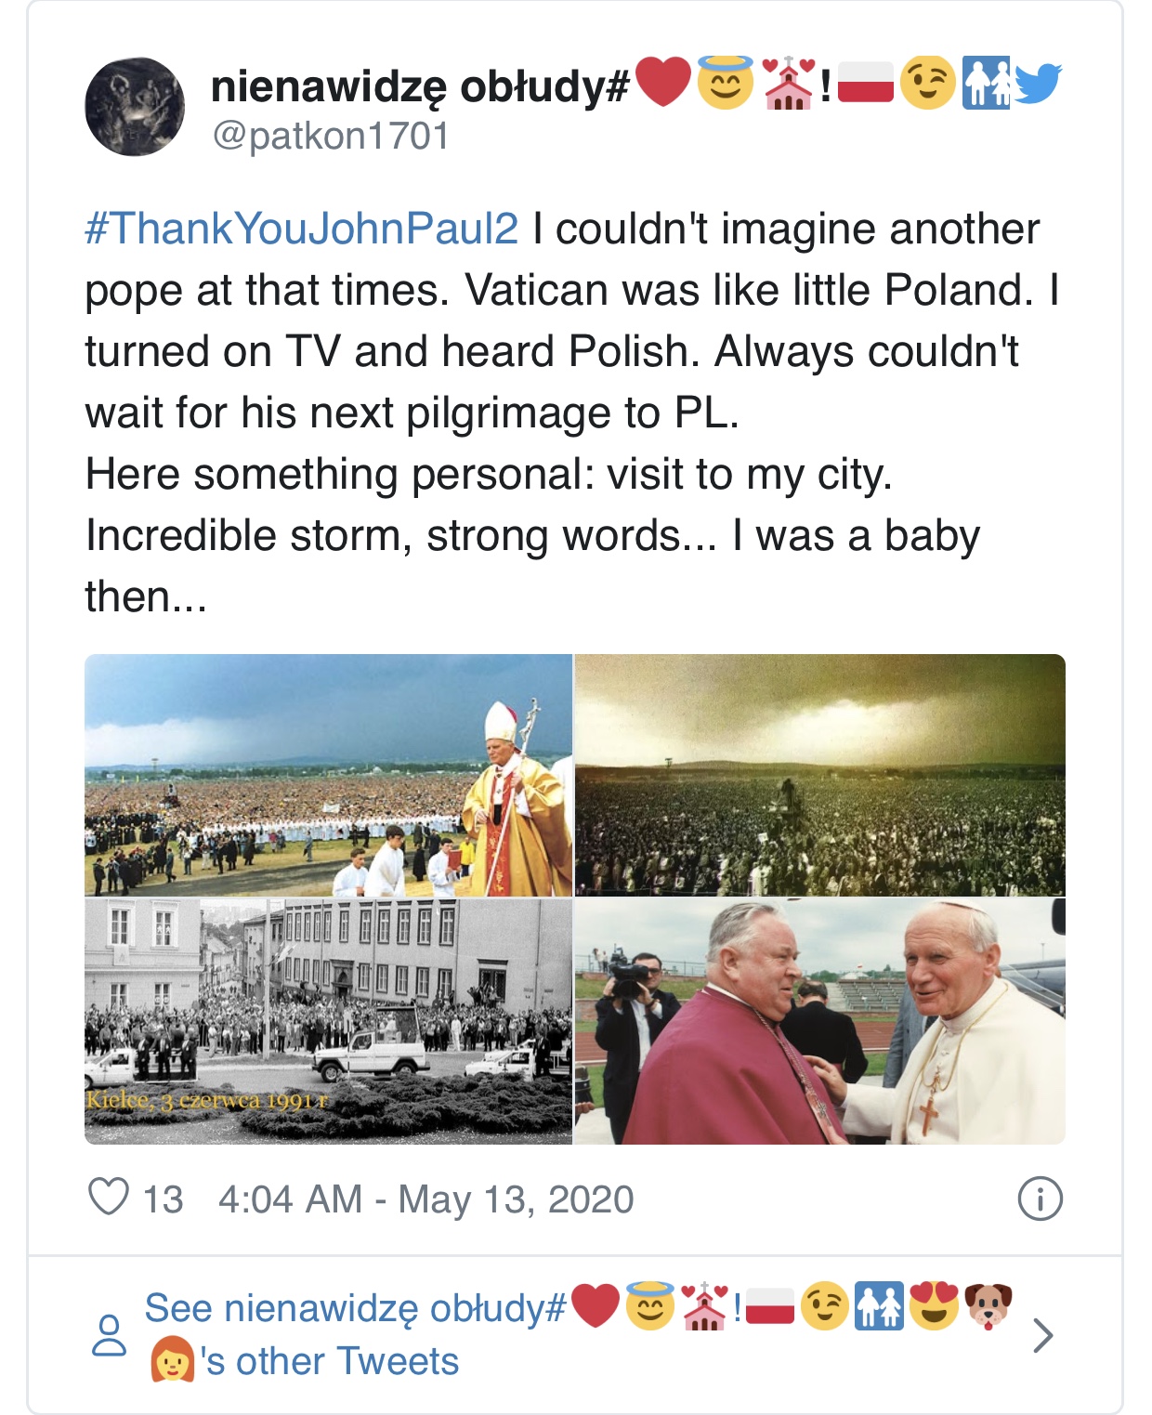The height and width of the screenshot is (1415, 1152).
Task: Click the red heart emoji in header name
Action: 663,82
